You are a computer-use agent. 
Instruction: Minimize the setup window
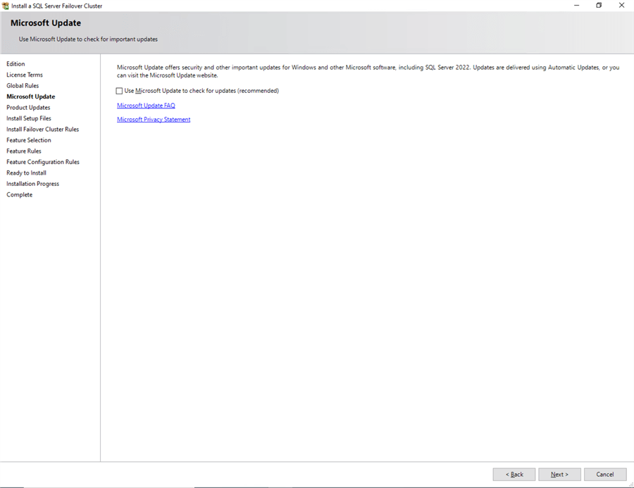pos(576,5)
